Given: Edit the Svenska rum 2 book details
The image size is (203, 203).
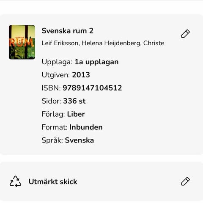Looking at the screenshot, I should pyautogui.click(x=185, y=34).
